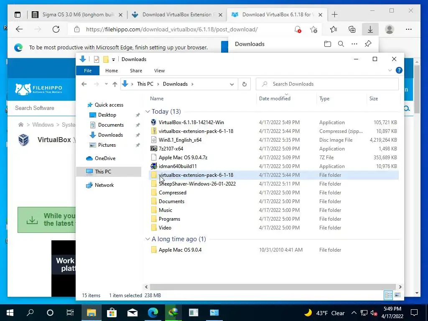This screenshot has height=321, width=428.
Task: Open a new Edge tab
Action: [x=334, y=15]
